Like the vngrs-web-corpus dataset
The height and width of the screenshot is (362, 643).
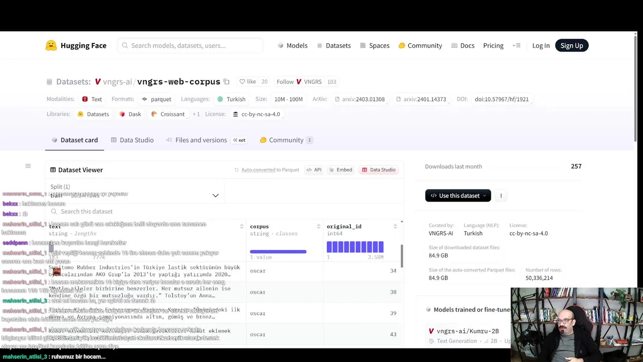[x=248, y=81]
